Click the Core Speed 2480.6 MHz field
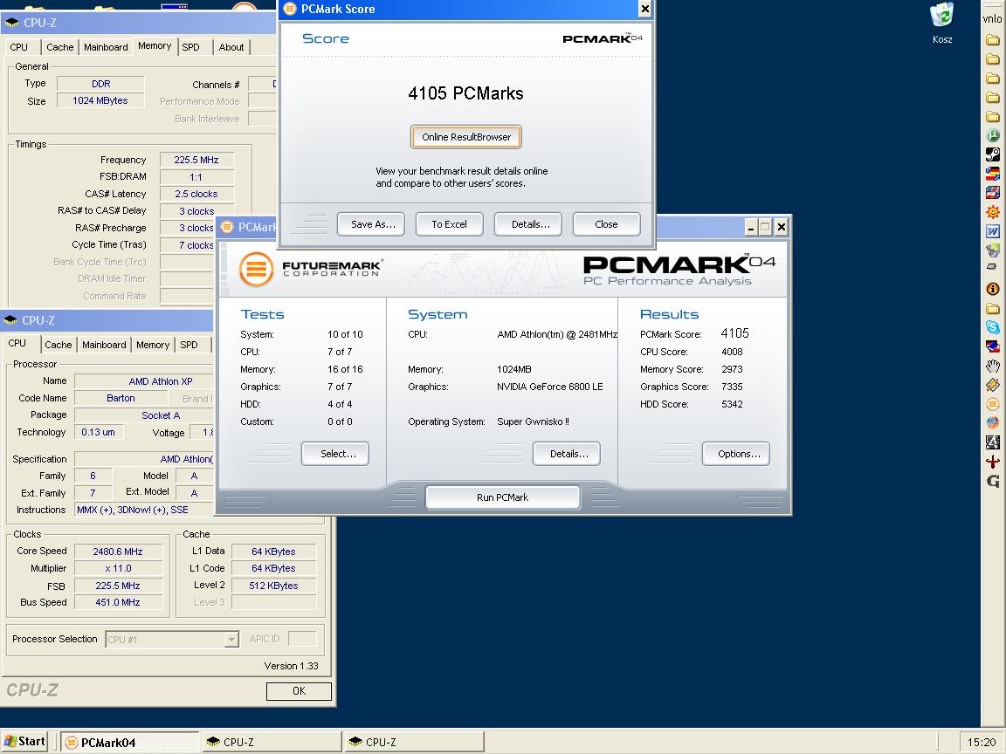The width and height of the screenshot is (1006, 754). 118,552
